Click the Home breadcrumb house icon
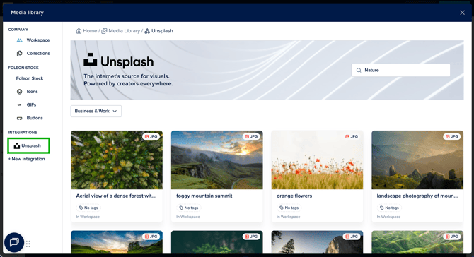This screenshot has width=474, height=257. pyautogui.click(x=79, y=31)
